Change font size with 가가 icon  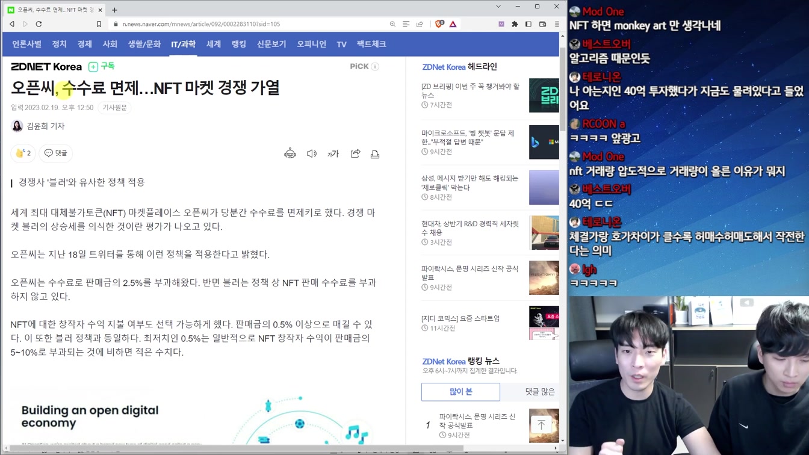[x=333, y=153]
